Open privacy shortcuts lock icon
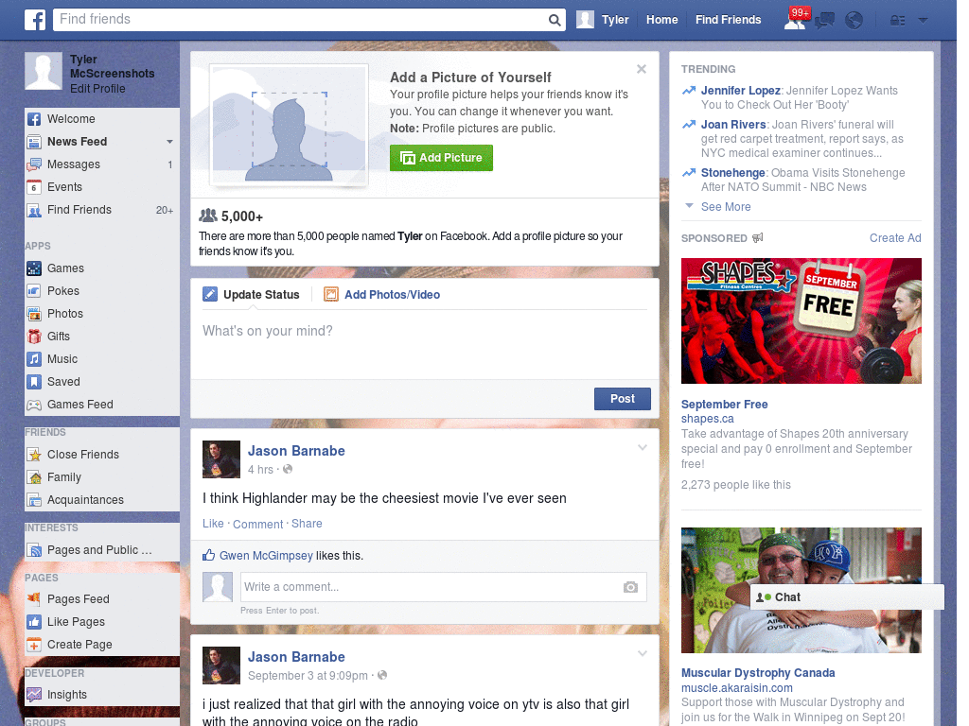Viewport: 969px width, 726px height. point(897,21)
